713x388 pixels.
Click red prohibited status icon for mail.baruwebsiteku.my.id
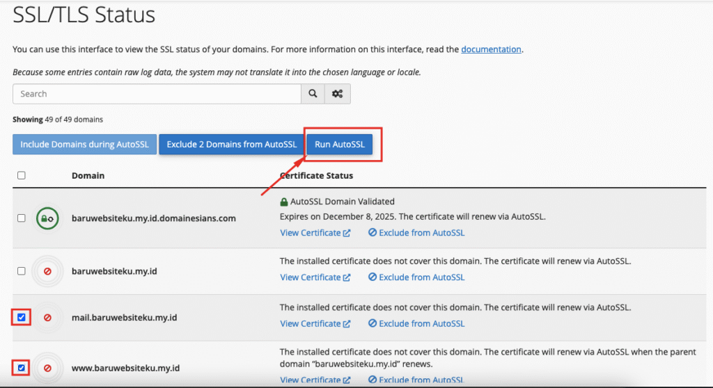click(x=47, y=318)
